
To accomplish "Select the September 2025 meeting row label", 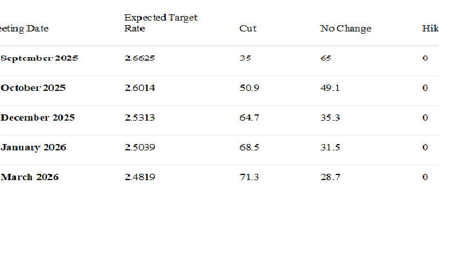I will 39,58.
